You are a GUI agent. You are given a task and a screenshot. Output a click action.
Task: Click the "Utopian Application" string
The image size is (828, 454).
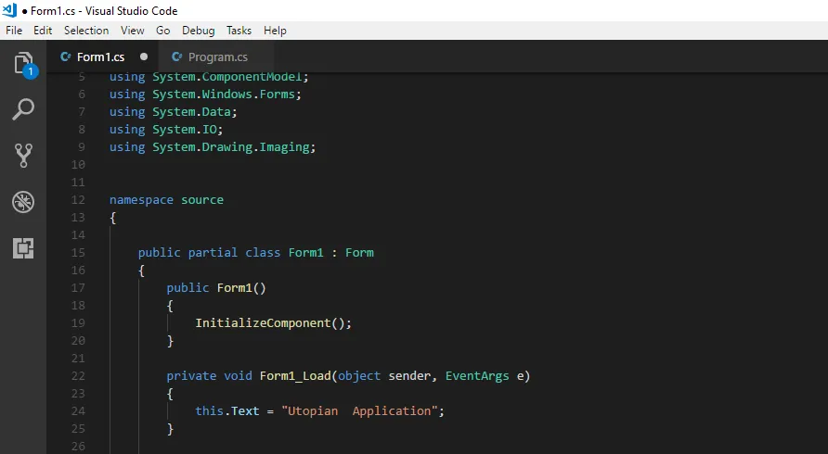click(x=359, y=411)
